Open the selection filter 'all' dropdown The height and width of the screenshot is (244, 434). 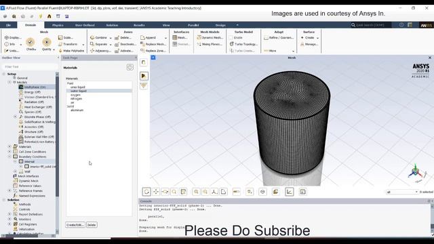pos(402,192)
